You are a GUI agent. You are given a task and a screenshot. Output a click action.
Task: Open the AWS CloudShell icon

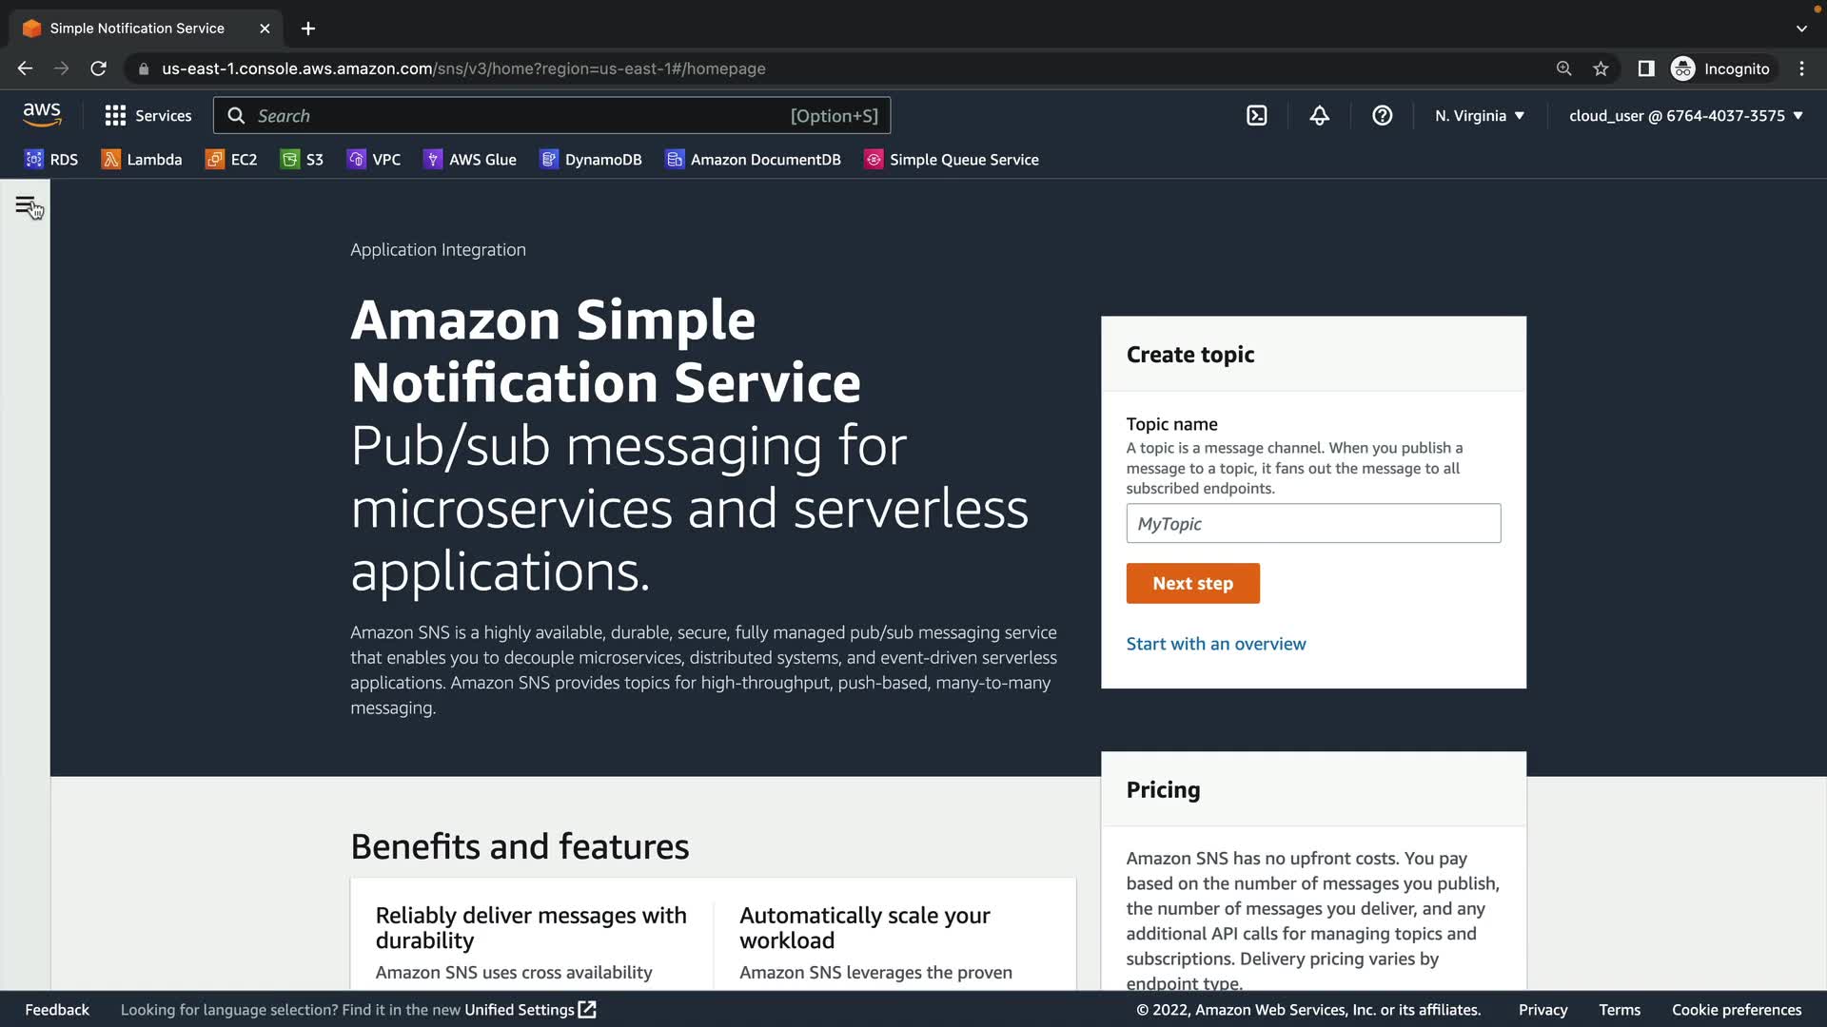pyautogui.click(x=1257, y=116)
